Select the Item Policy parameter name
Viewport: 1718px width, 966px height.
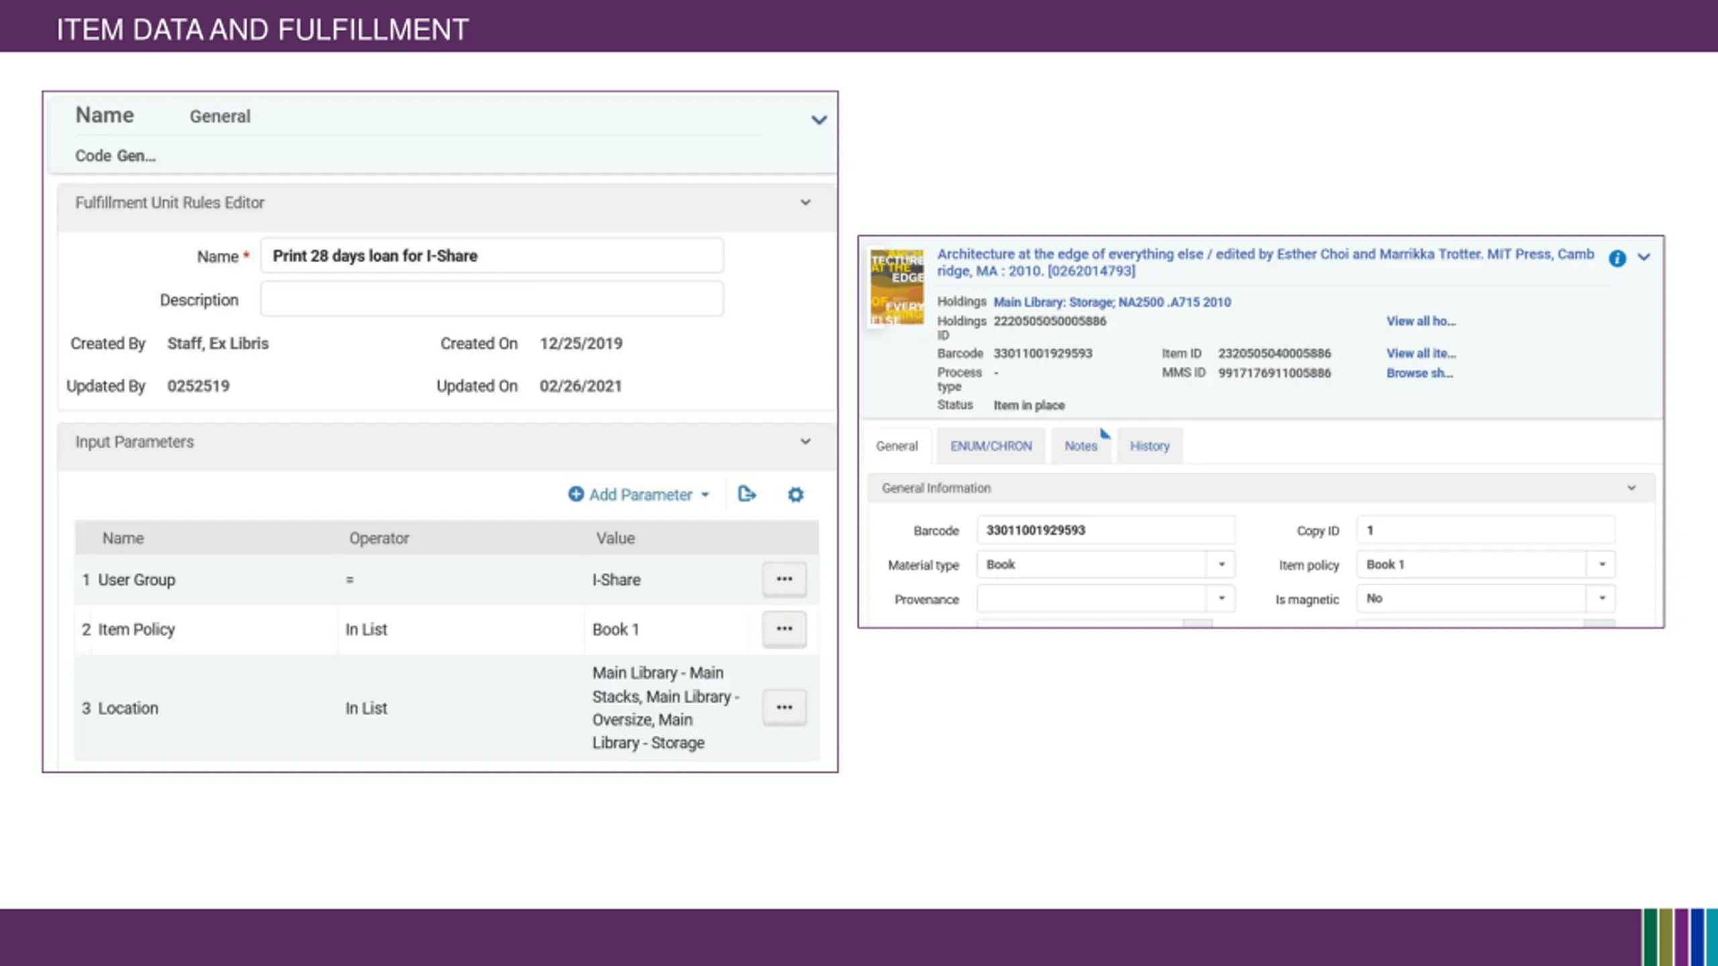point(136,629)
